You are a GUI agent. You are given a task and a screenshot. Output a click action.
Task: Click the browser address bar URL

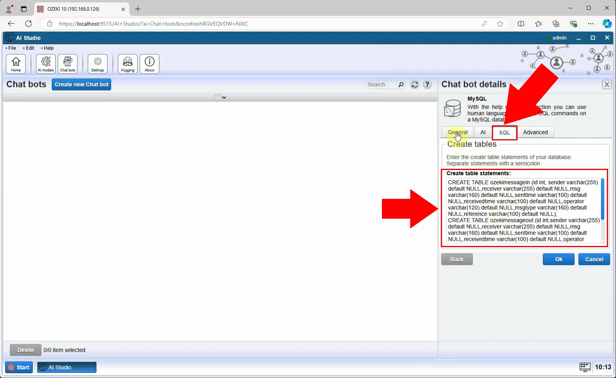coord(153,24)
